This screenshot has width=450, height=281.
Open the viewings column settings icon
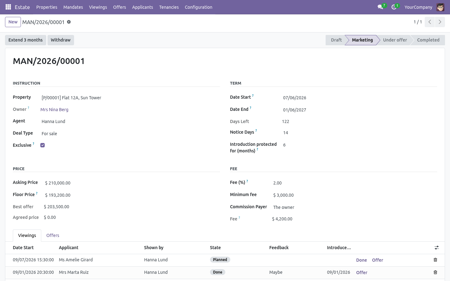point(437,248)
